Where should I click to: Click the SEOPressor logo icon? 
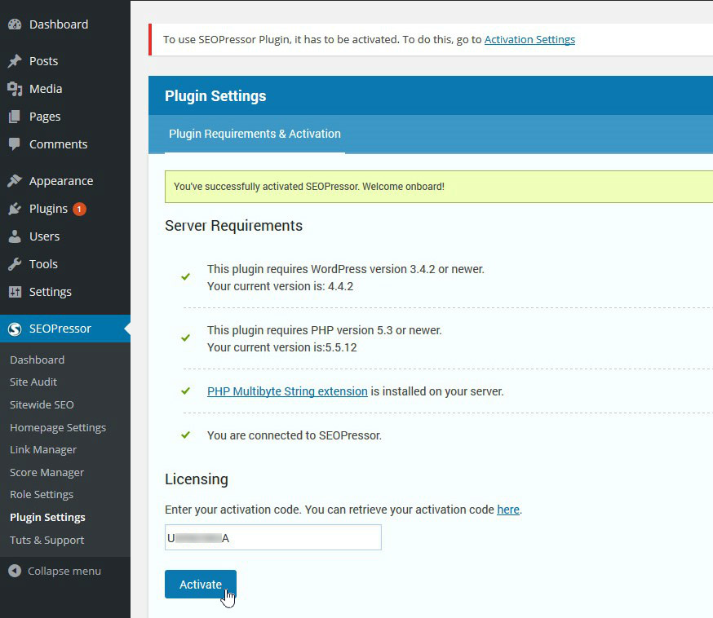coord(15,329)
